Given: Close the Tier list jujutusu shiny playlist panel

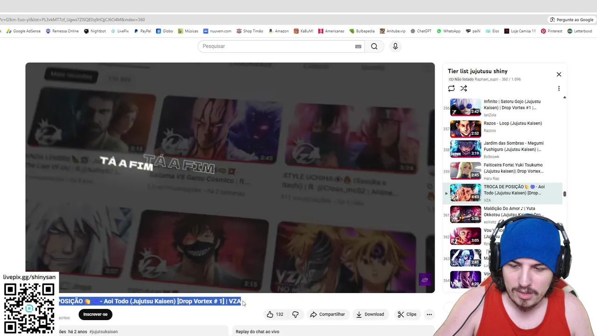Looking at the screenshot, I should click(x=559, y=74).
